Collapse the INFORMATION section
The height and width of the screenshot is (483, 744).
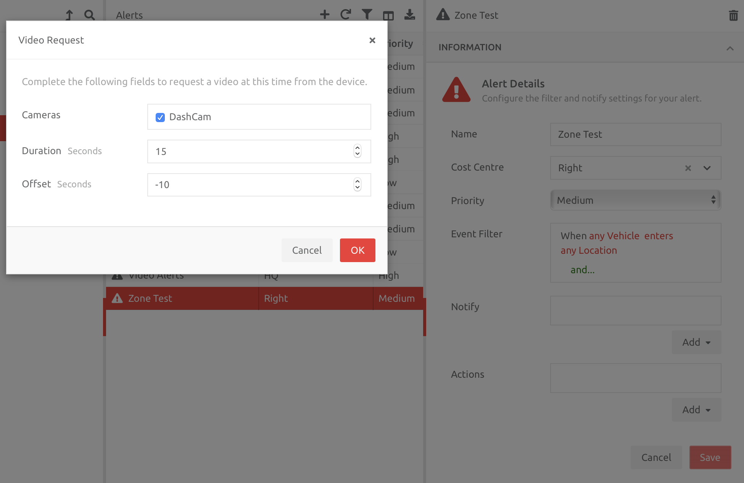point(730,48)
